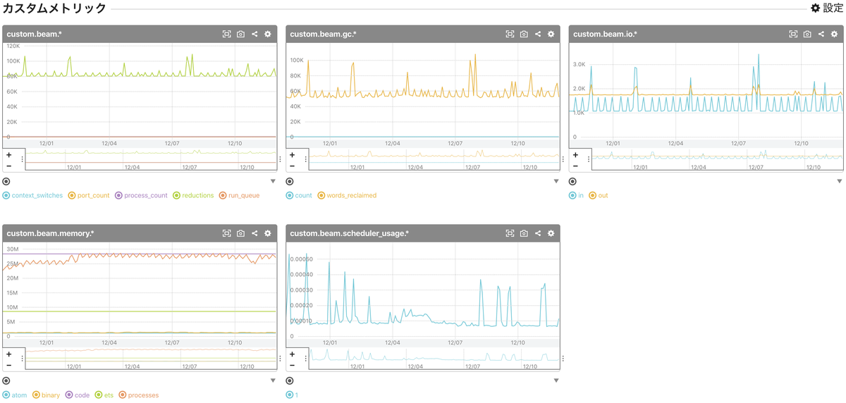Screen dimensions: 846x403
Task: Zoom in custom.beam.* graph with plus
Action: [8, 154]
